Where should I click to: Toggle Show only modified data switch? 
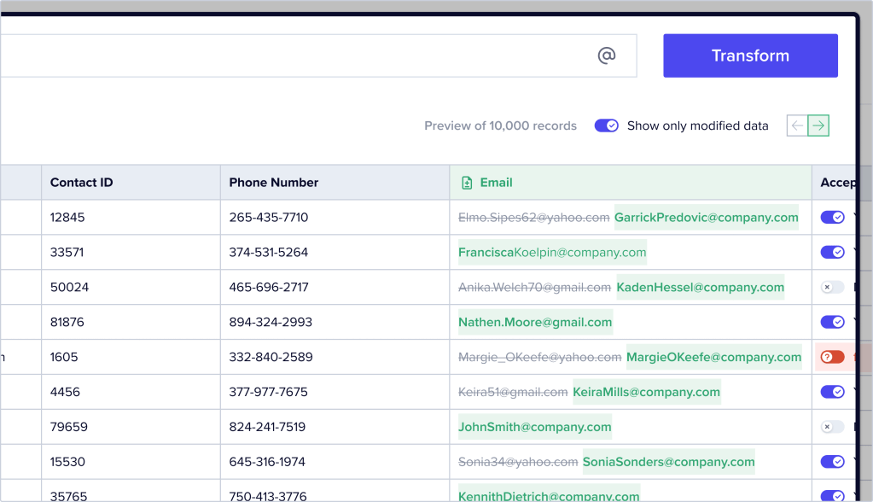pos(607,125)
